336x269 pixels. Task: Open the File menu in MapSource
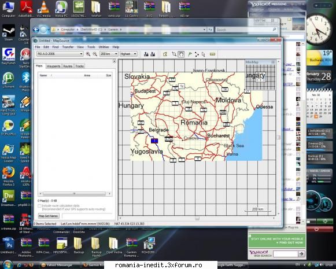[38, 47]
